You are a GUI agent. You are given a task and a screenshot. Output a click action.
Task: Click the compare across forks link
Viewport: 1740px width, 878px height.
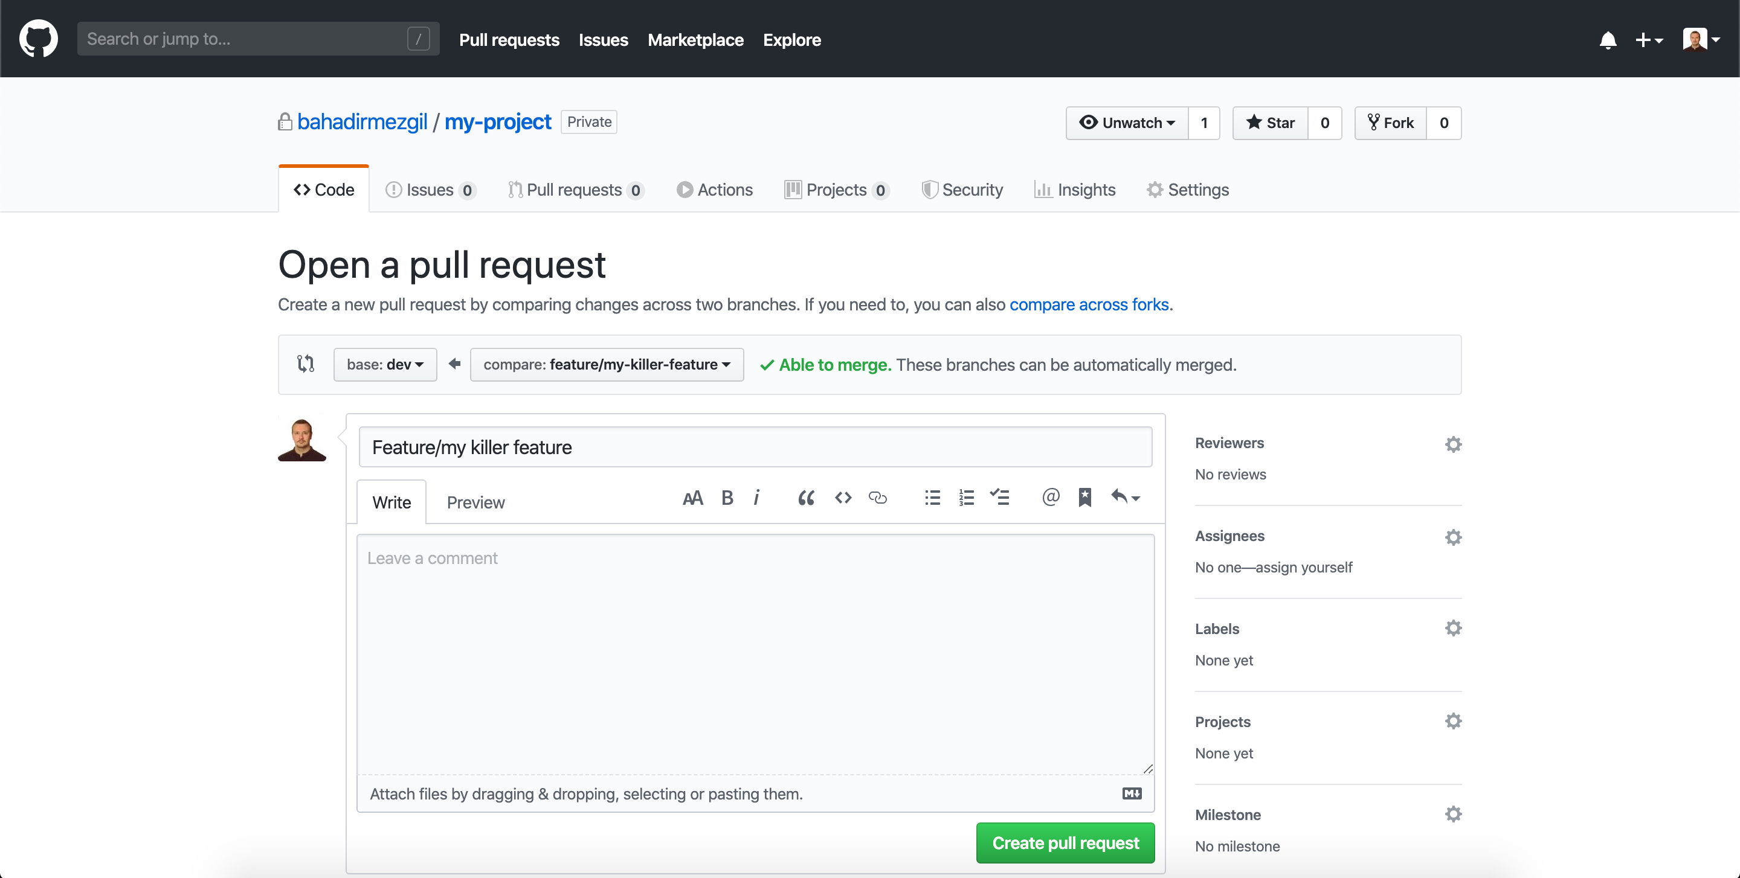1089,304
